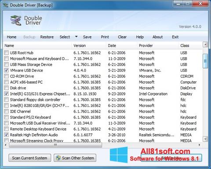Select the 'VMware, Inc.' provider cell
The width and height of the screenshot is (211, 169).
(x=150, y=70)
